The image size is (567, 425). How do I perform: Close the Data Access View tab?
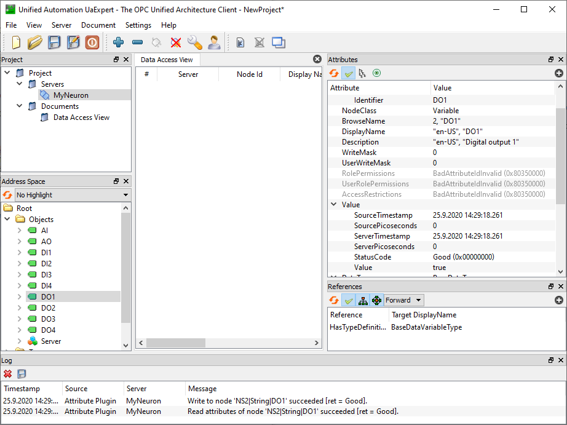tap(317, 59)
